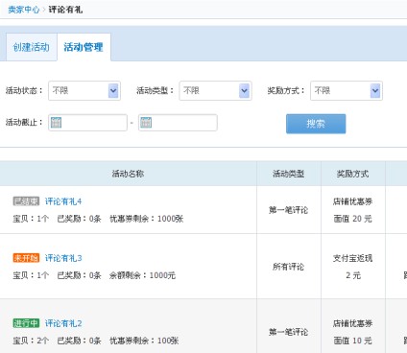Click 评论有礼 breadcrumb title
Viewport: 407px width, 353px height.
pos(65,10)
